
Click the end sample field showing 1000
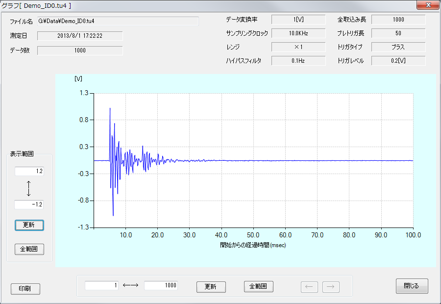[161, 285]
